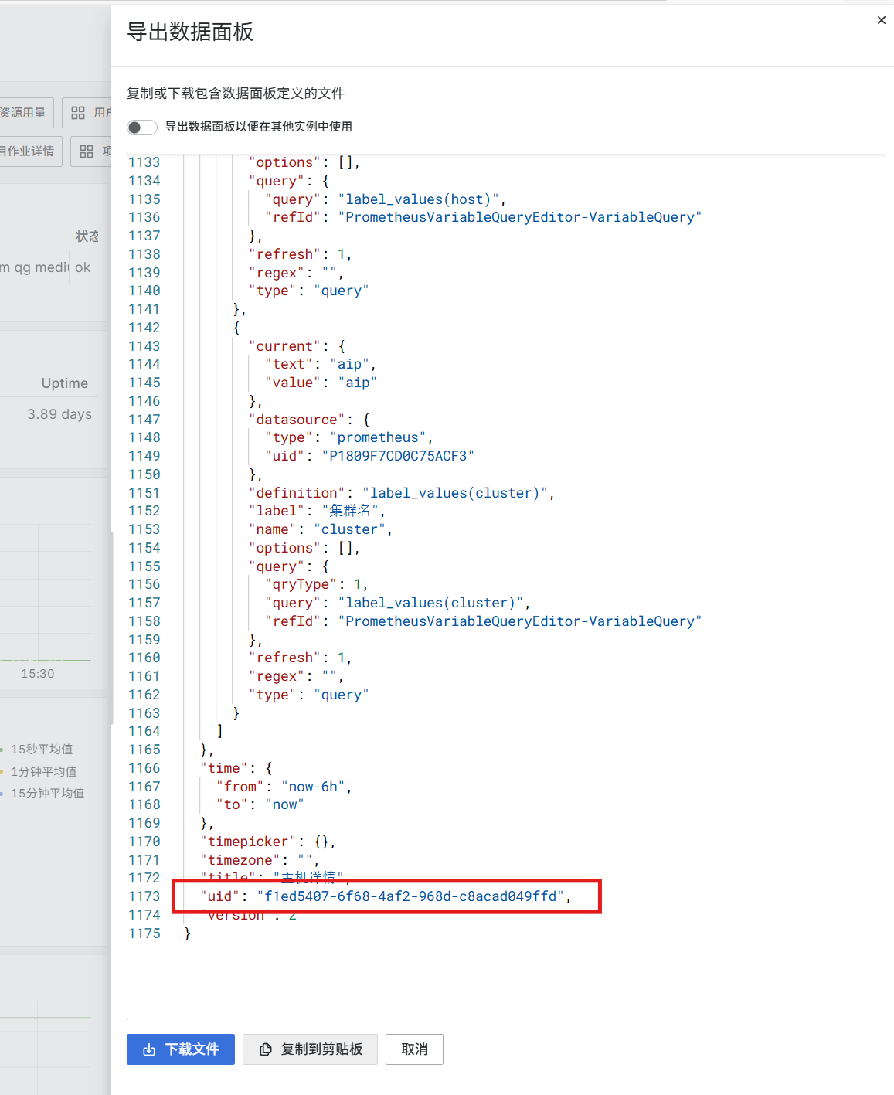Click the 3.89 days uptime value

click(x=59, y=414)
